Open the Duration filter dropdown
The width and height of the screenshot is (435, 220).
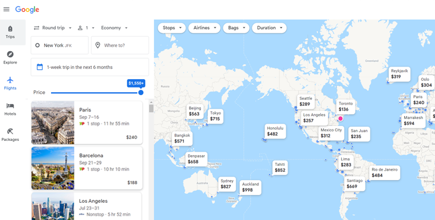269,28
